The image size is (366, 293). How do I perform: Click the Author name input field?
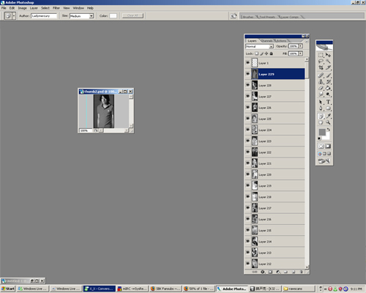pos(44,16)
